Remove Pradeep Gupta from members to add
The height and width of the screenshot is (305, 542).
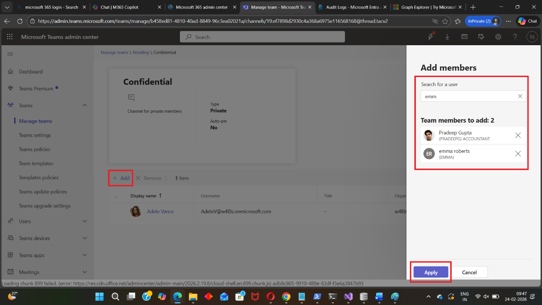(518, 136)
